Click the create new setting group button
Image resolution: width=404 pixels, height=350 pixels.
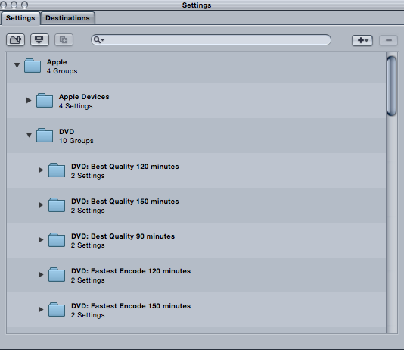tap(16, 40)
